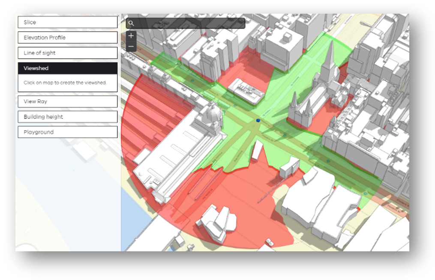
Task: Collapse the Viewshed panel header
Action: 67,68
